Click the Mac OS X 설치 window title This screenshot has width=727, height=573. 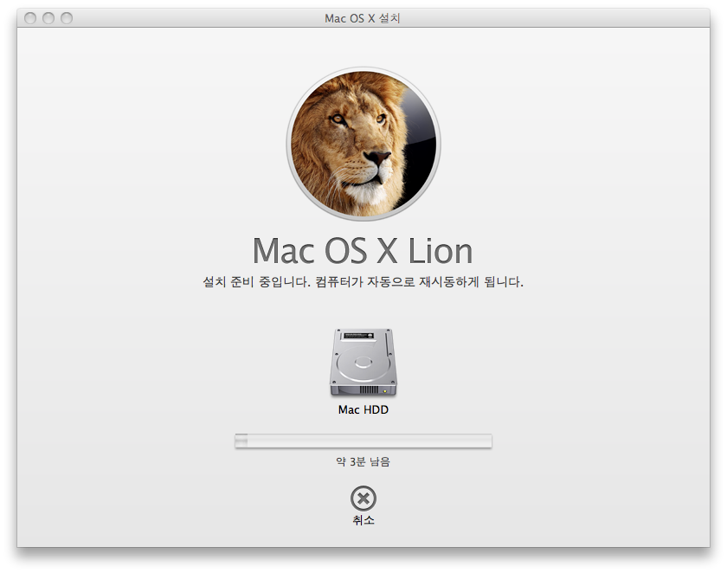click(x=362, y=18)
